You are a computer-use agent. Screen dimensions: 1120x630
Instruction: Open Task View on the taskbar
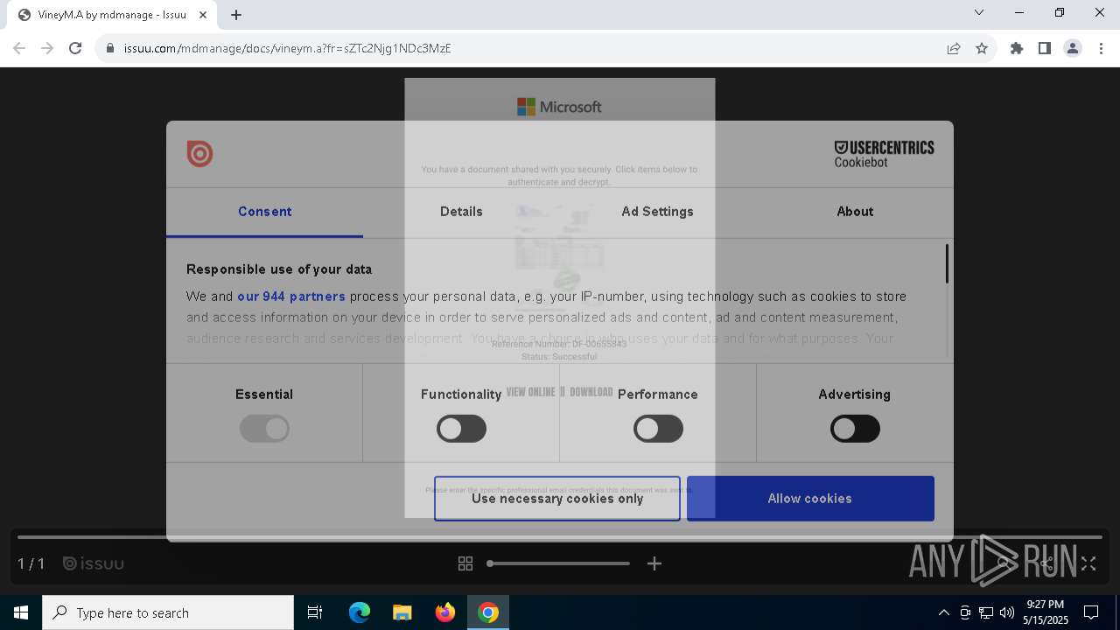click(315, 612)
